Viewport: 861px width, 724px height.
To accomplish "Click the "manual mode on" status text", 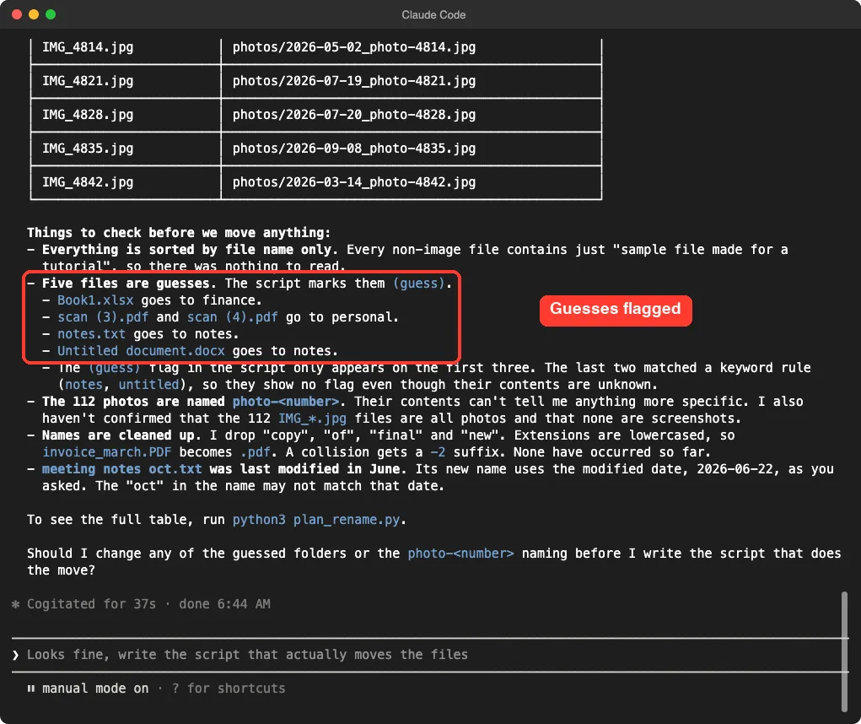I will pyautogui.click(x=95, y=689).
